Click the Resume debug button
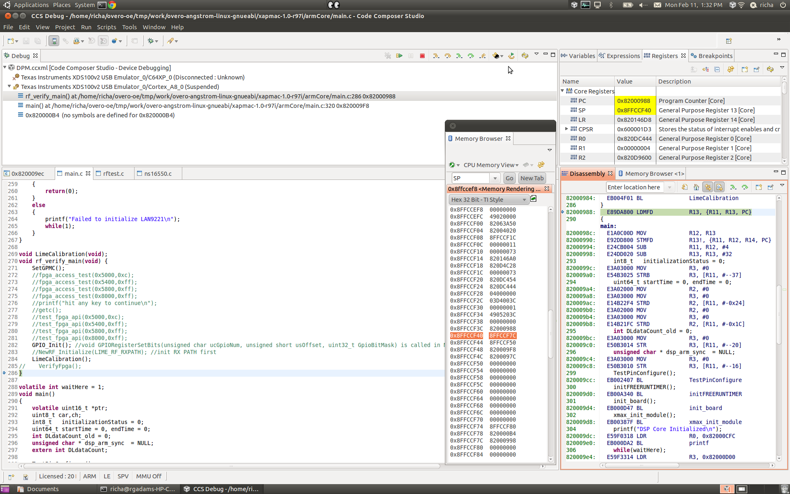Viewport: 790px width, 494px height. point(399,56)
